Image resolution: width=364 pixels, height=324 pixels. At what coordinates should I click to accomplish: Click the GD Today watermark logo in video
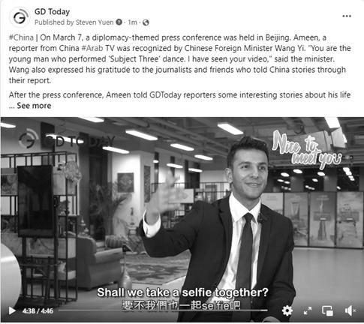point(66,139)
